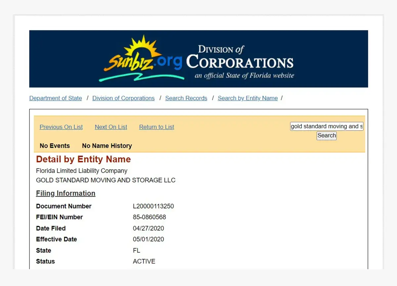Click the Previous On List link

[61, 127]
